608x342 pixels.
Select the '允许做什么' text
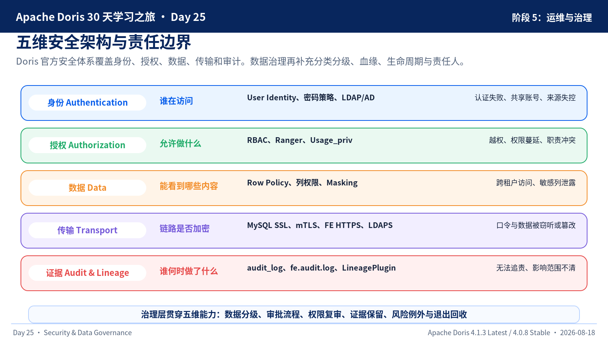pyautogui.click(x=180, y=144)
